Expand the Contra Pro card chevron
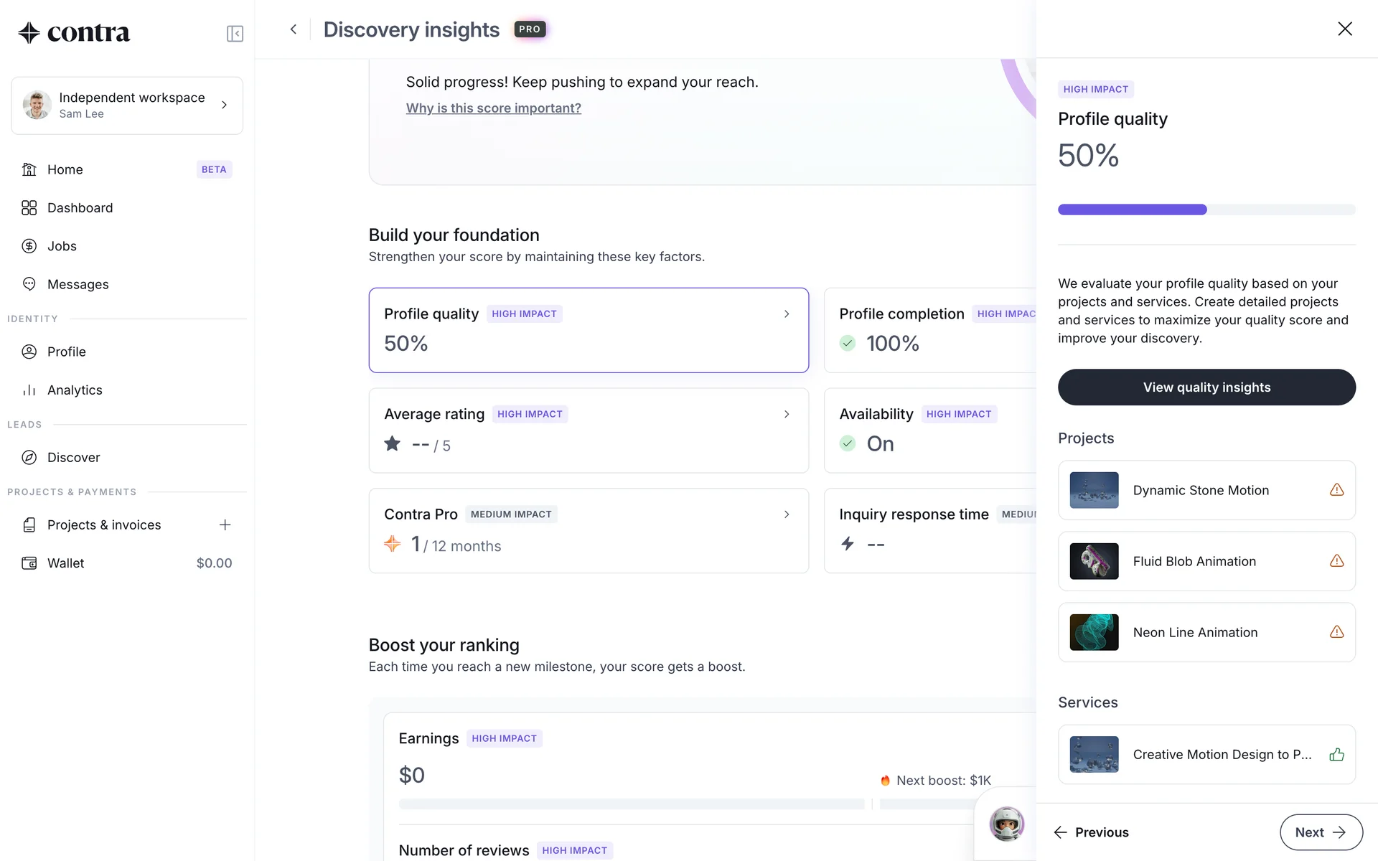1378x861 pixels. (787, 514)
